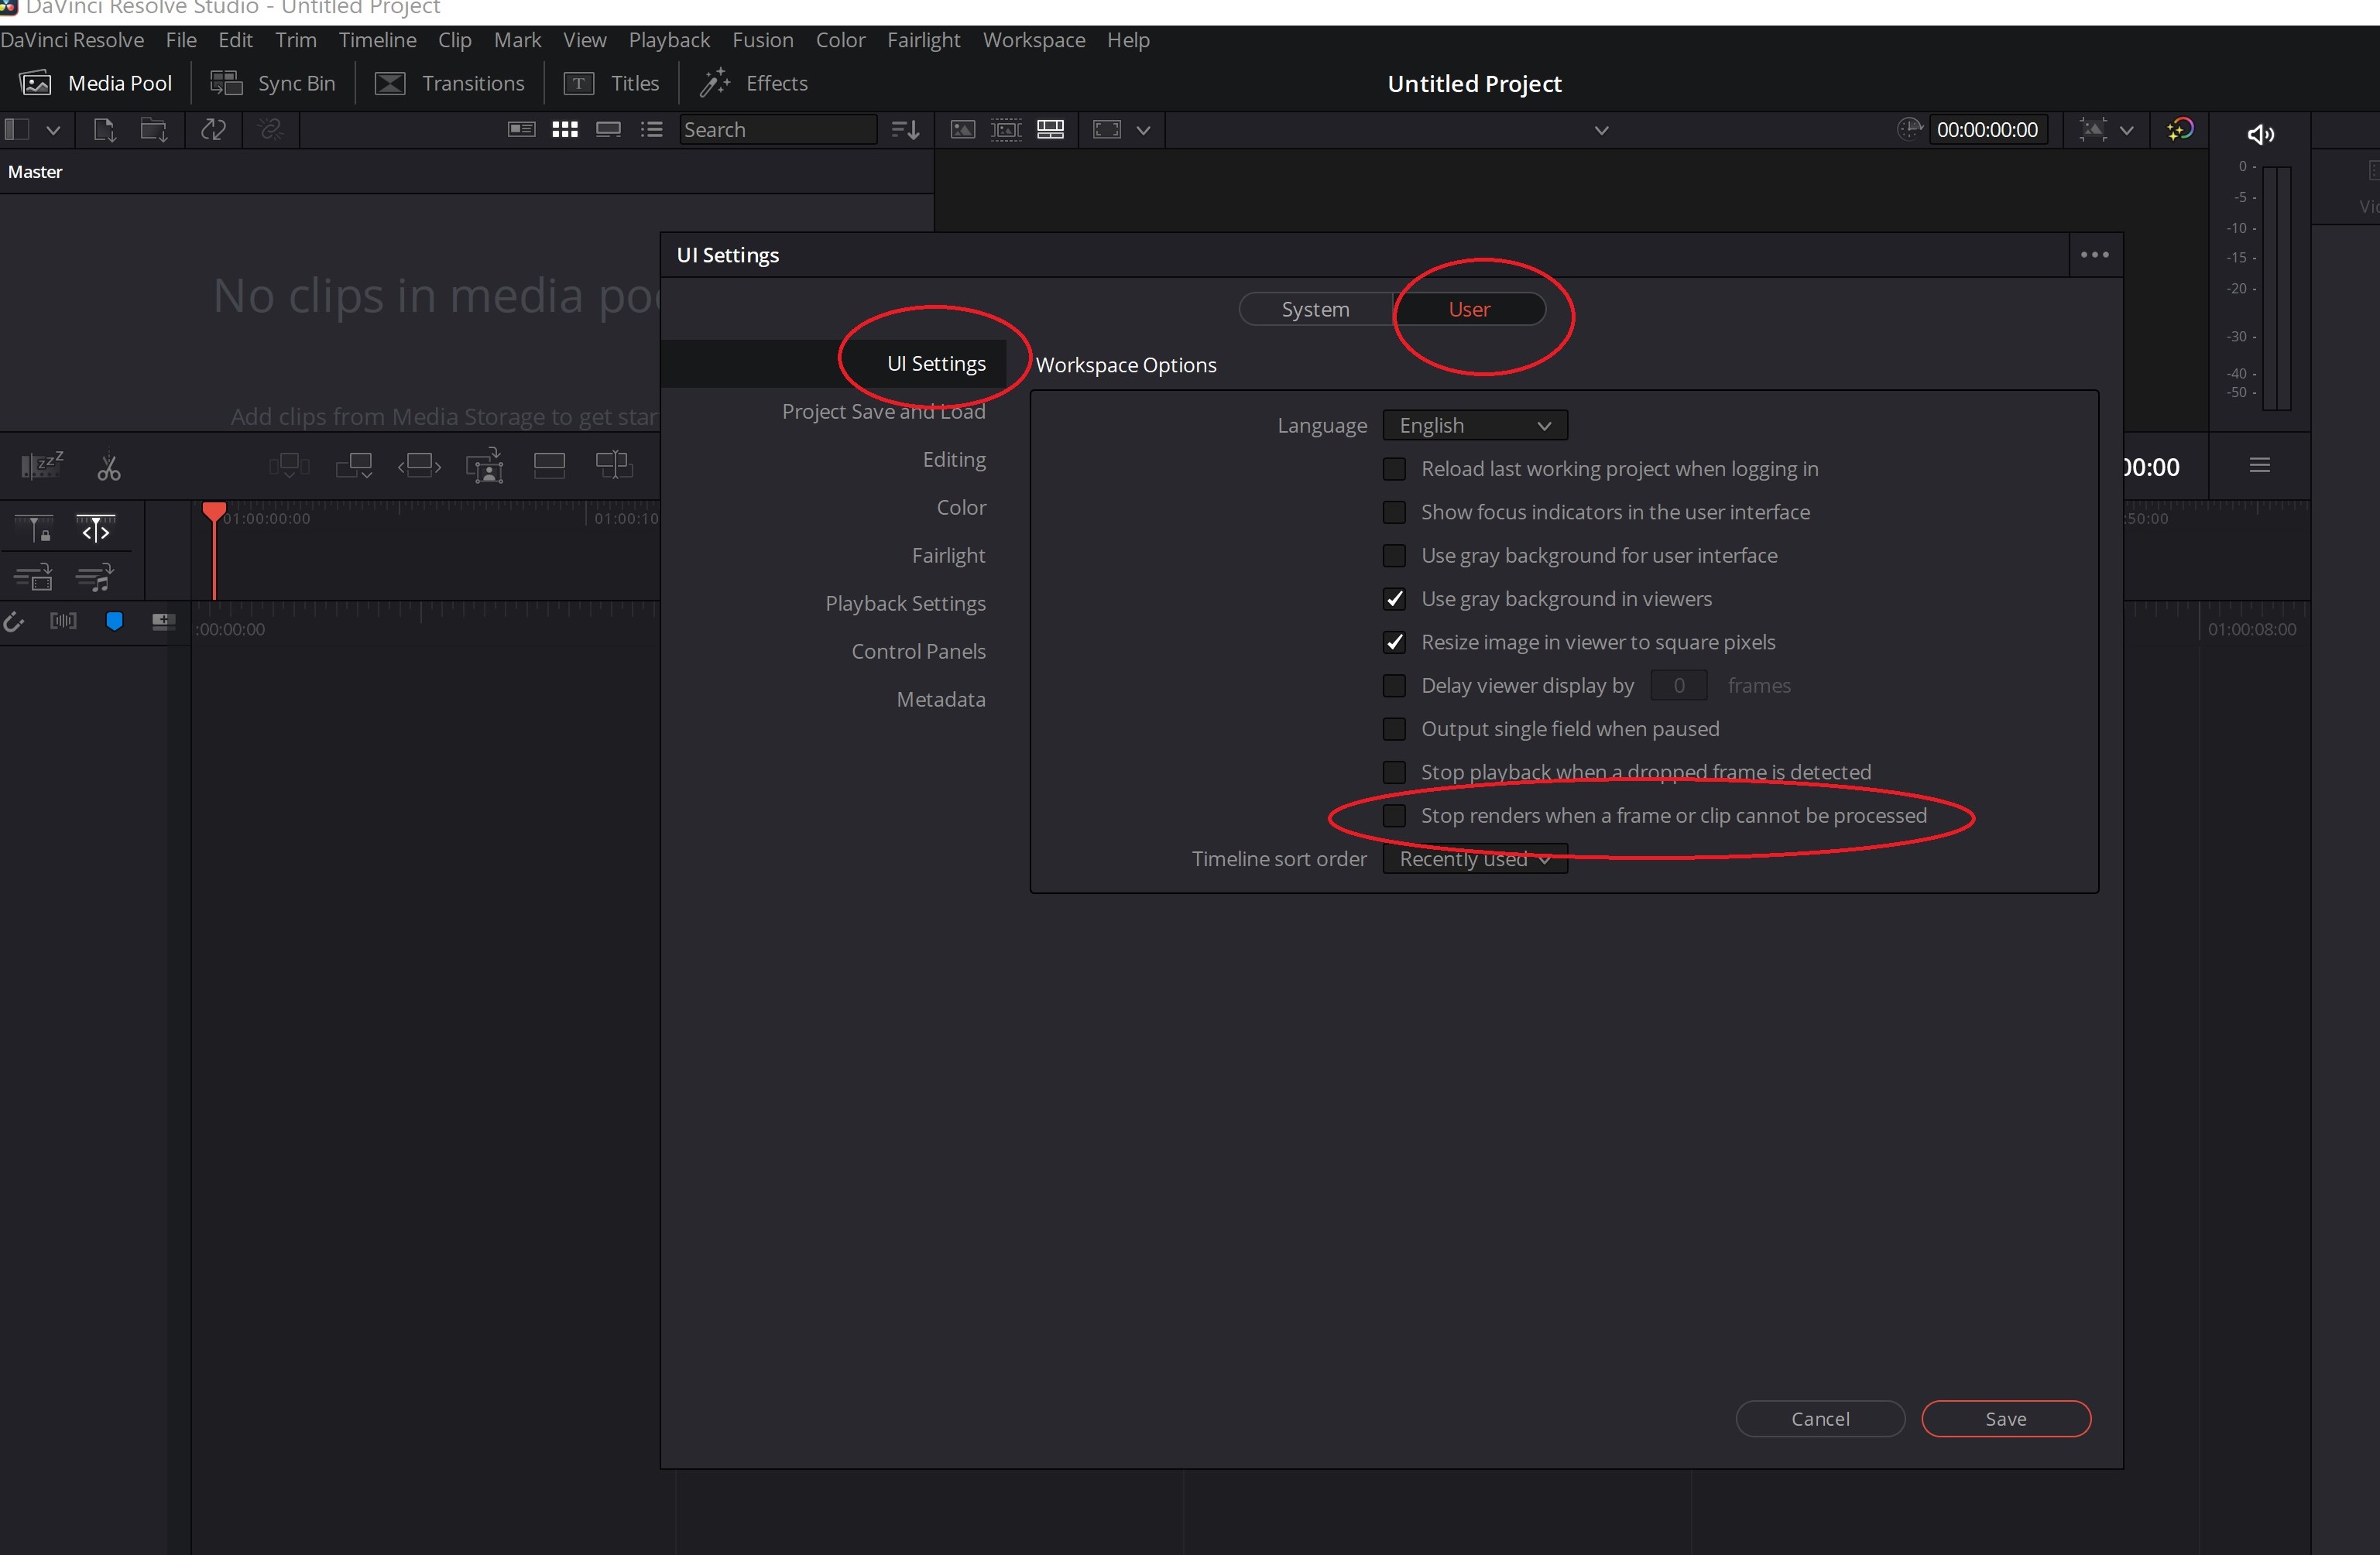Image resolution: width=2380 pixels, height=1555 pixels.
Task: Click the import media folder icon
Action: (154, 130)
